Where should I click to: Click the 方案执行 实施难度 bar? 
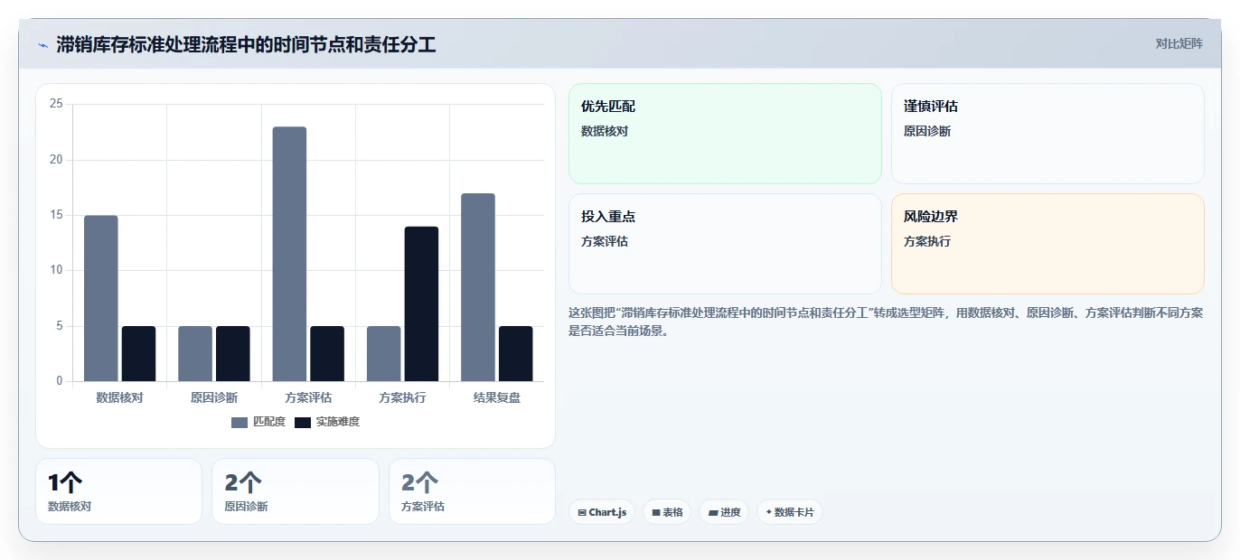421,303
